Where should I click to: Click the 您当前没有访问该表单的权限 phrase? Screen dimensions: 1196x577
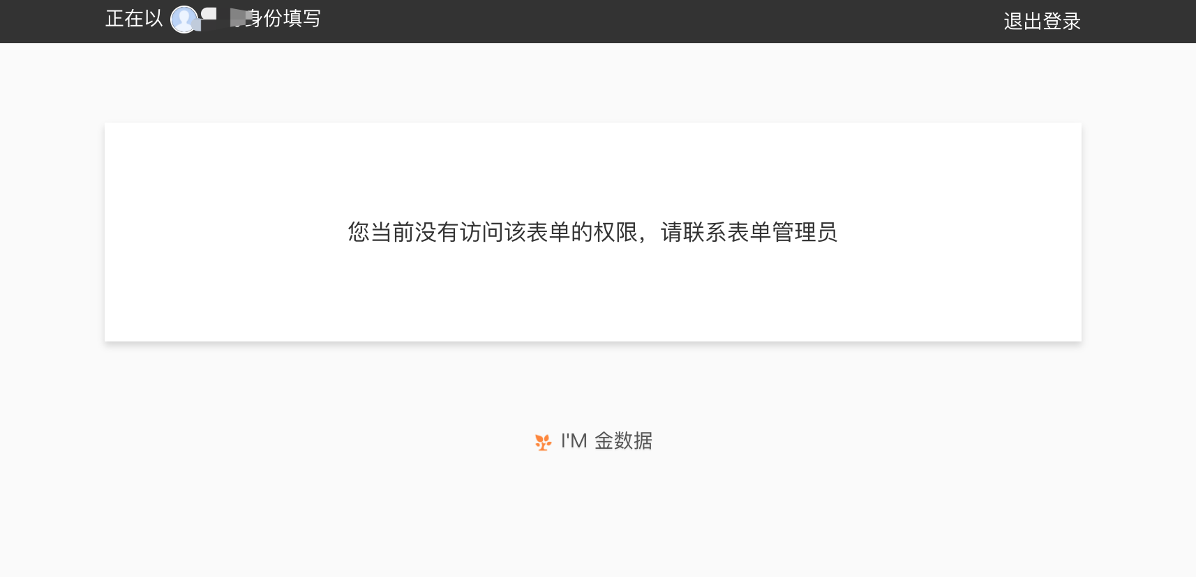click(493, 232)
